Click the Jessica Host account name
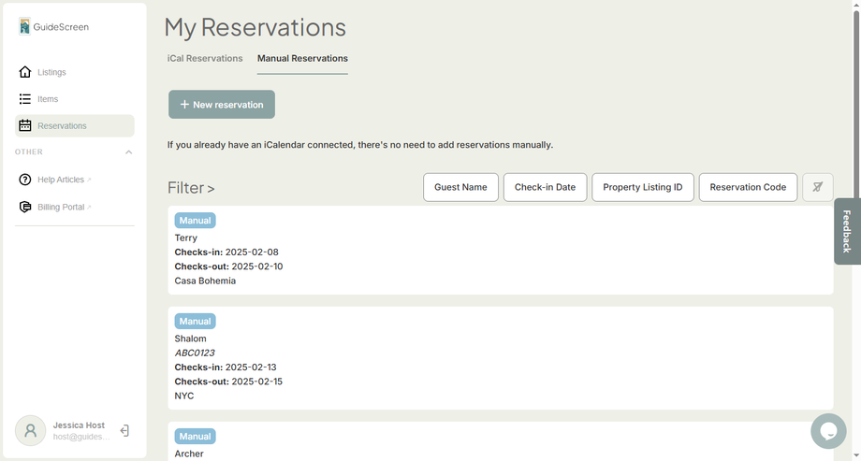This screenshot has height=461, width=861. coord(79,425)
